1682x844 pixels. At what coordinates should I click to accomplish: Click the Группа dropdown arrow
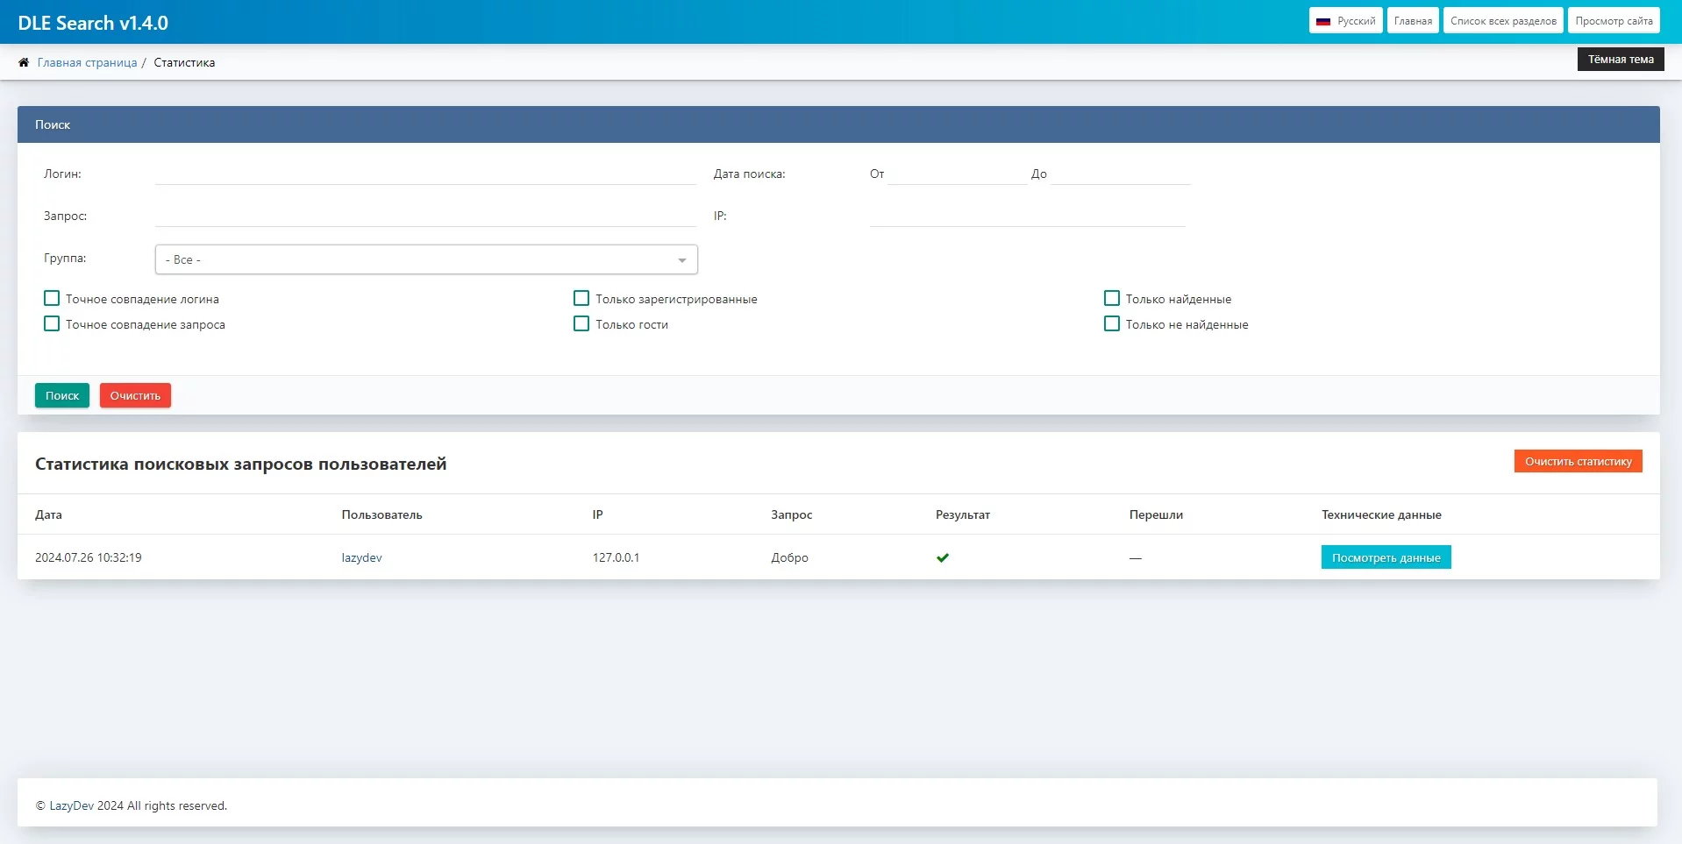pyautogui.click(x=682, y=260)
